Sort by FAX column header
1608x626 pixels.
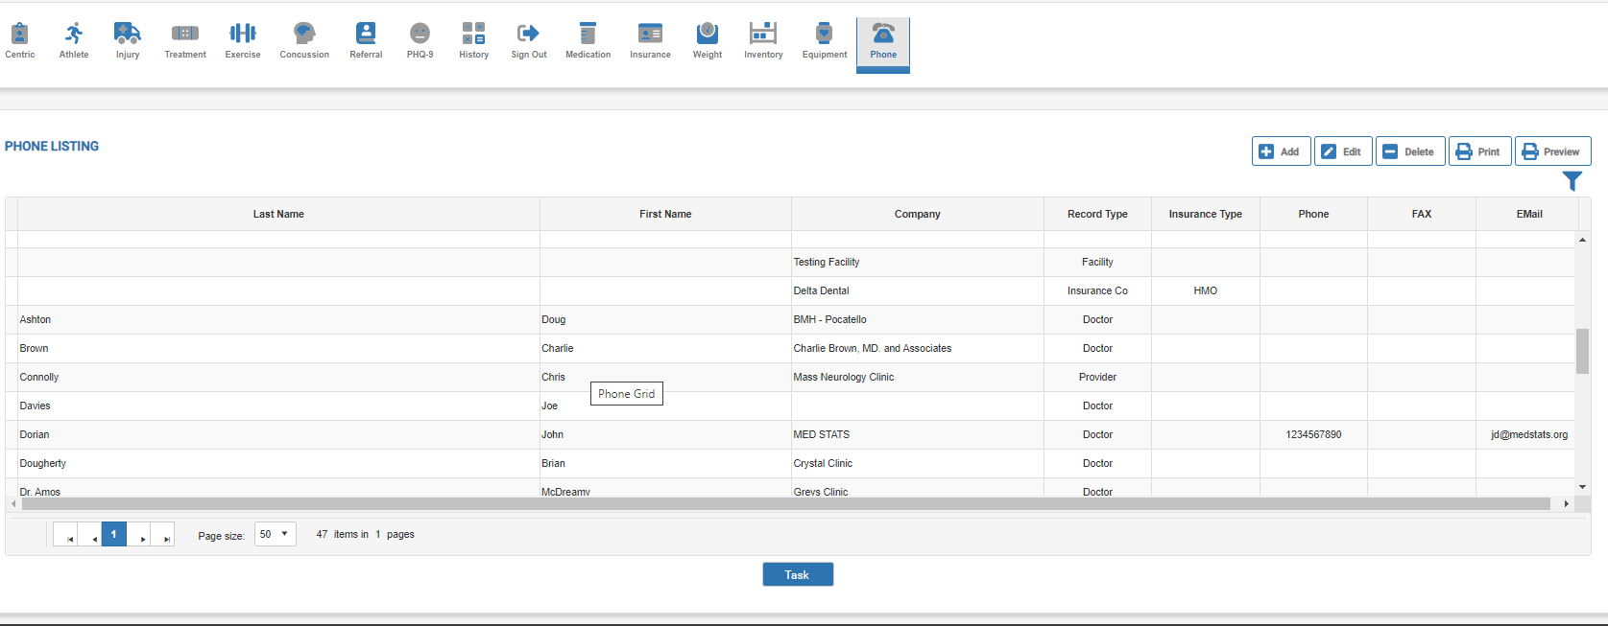pyautogui.click(x=1422, y=214)
